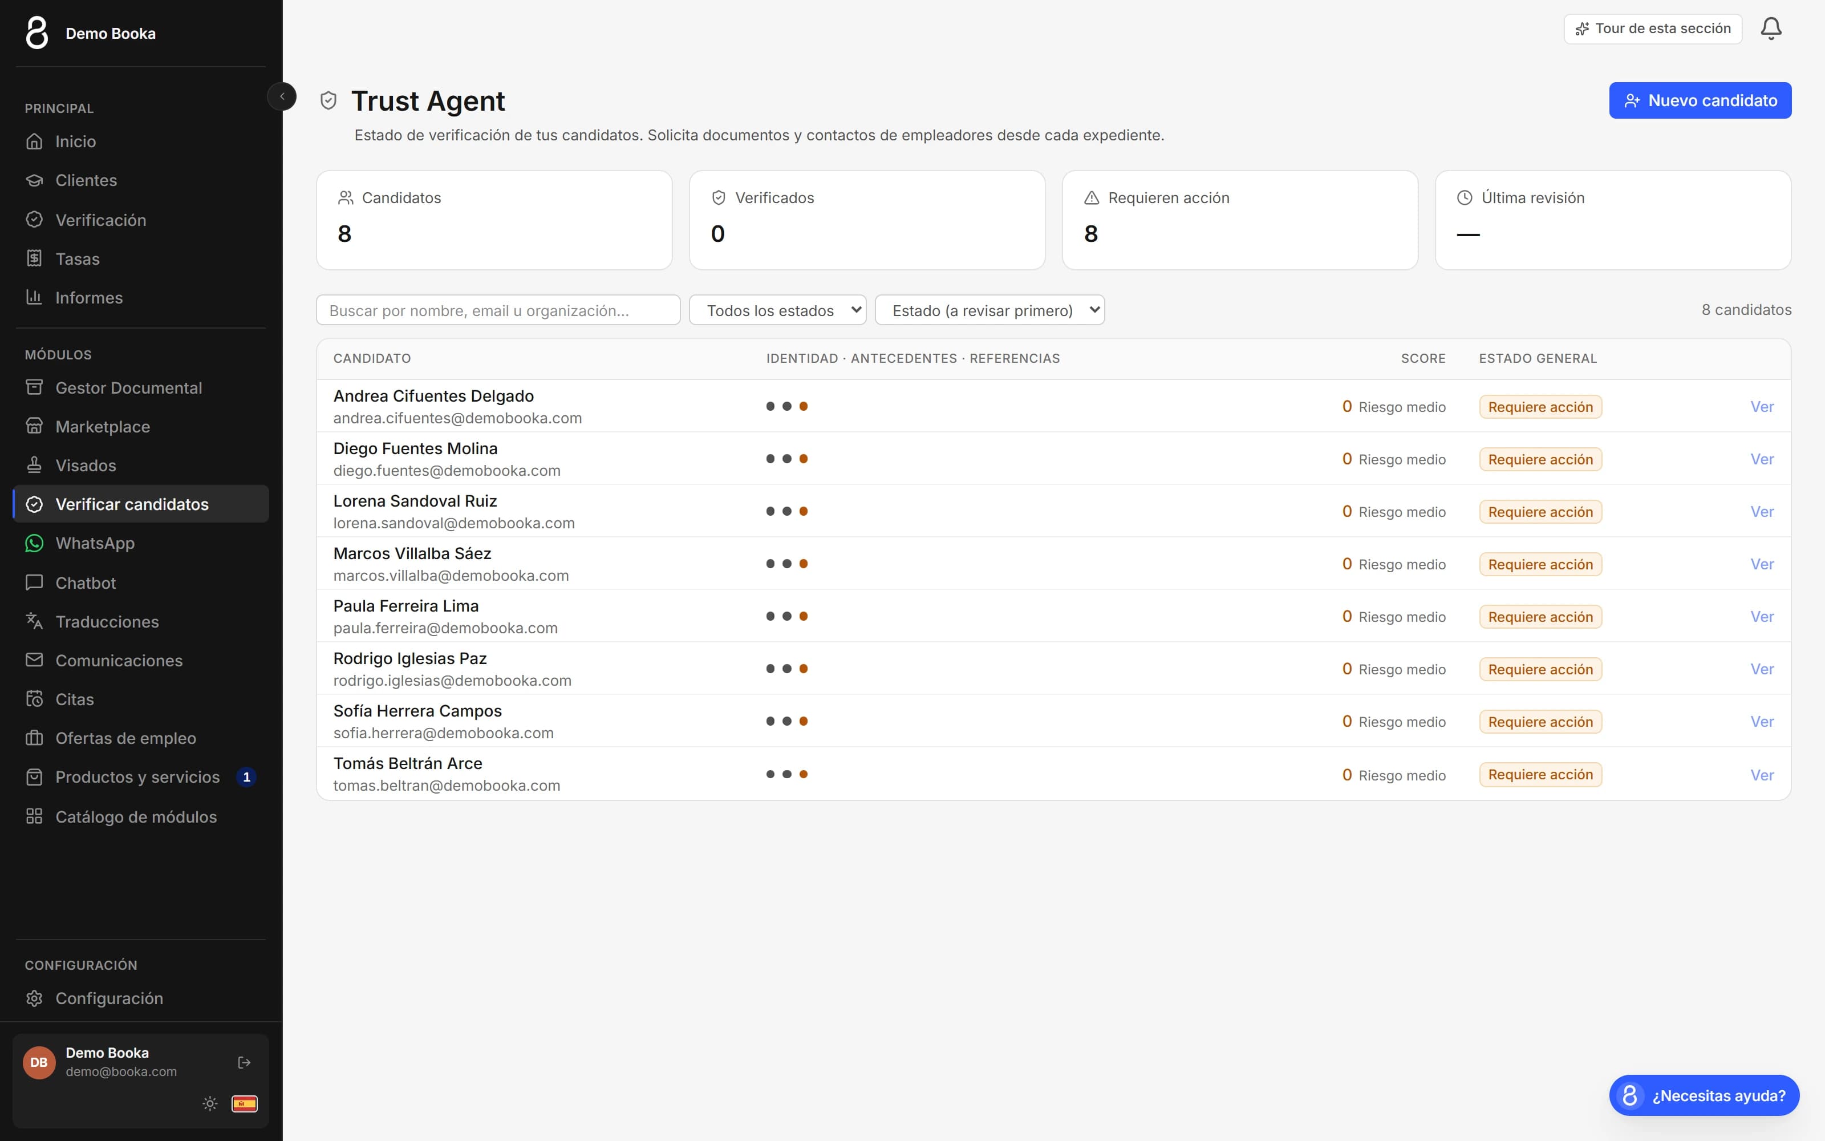Image resolution: width=1825 pixels, height=1141 pixels.
Task: Click the Informes chart icon
Action: [34, 297]
